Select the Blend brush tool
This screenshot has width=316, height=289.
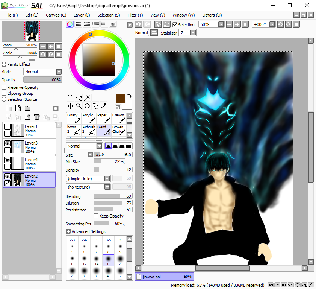pyautogui.click(x=104, y=130)
